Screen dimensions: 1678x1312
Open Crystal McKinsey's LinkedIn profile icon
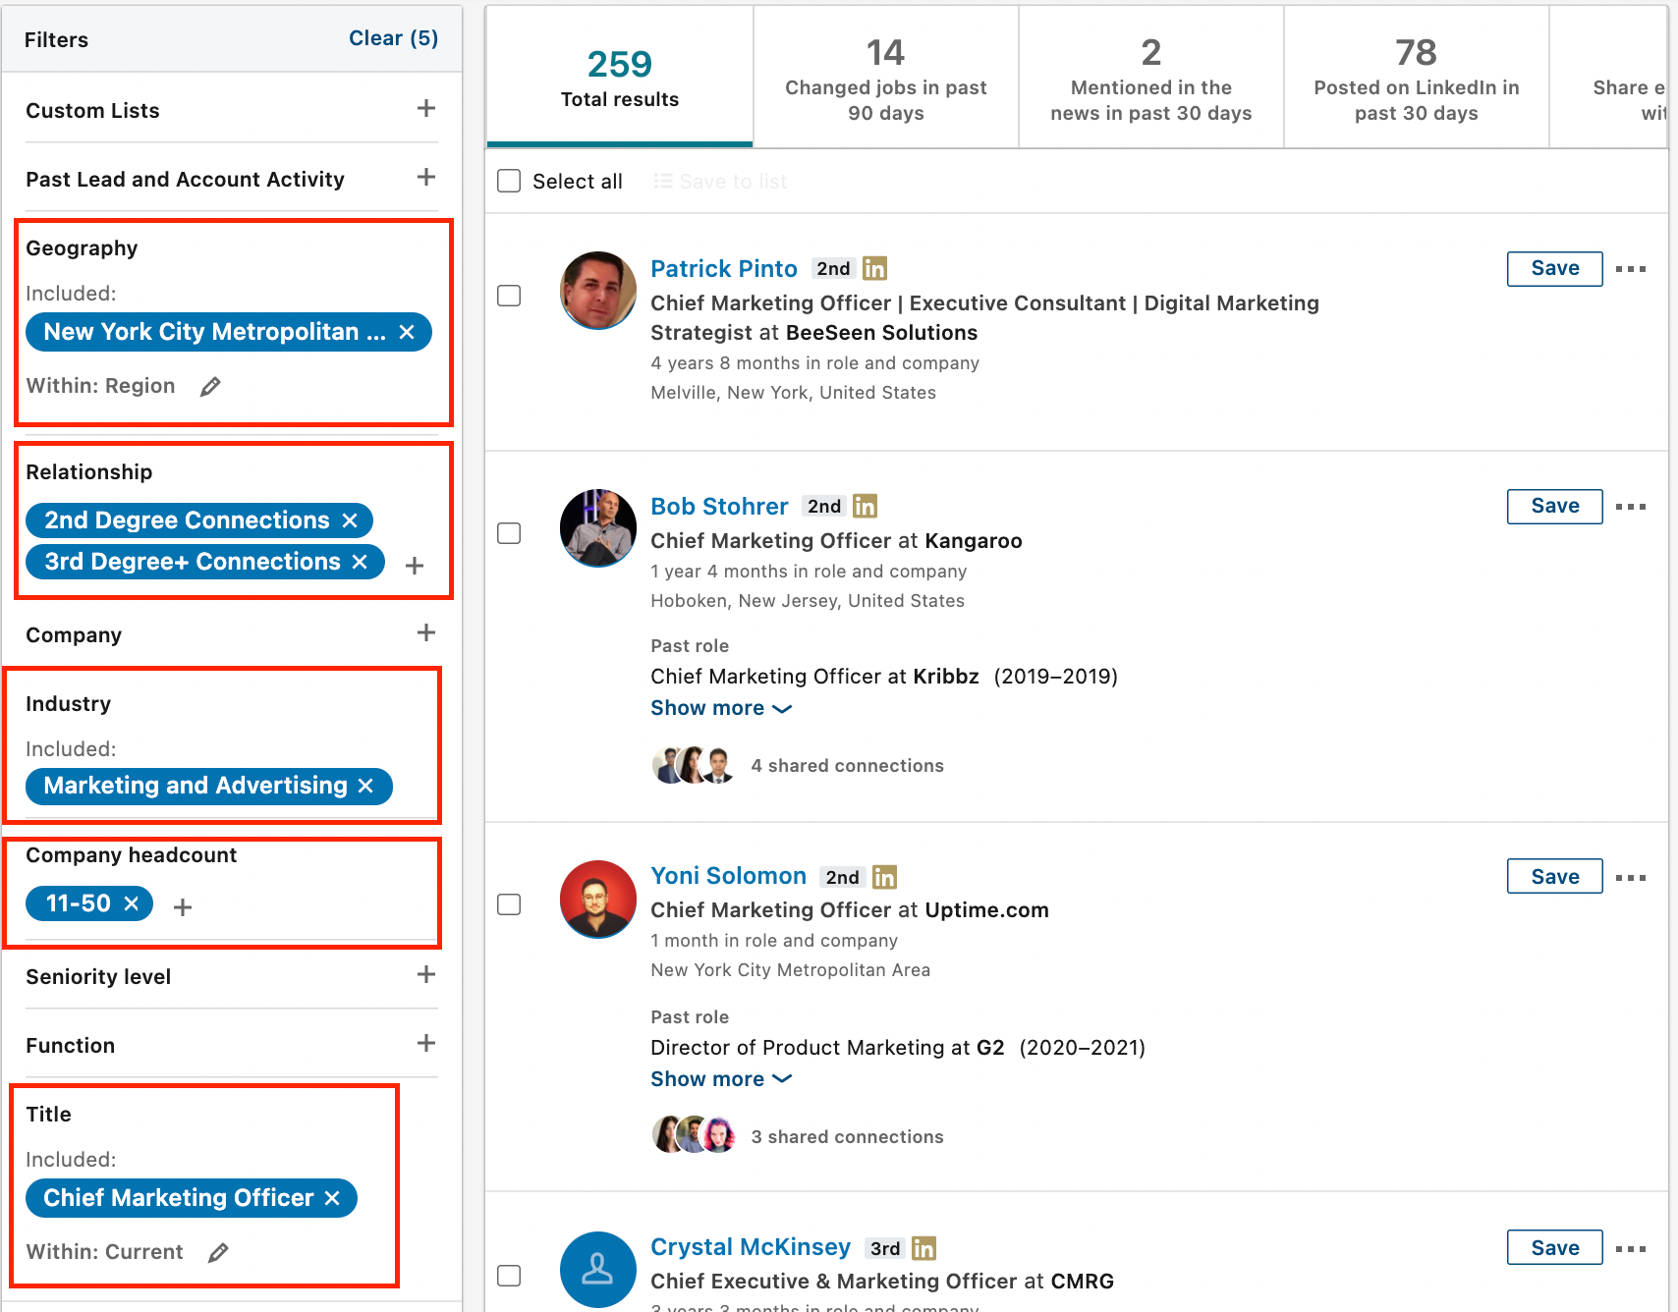click(x=923, y=1248)
